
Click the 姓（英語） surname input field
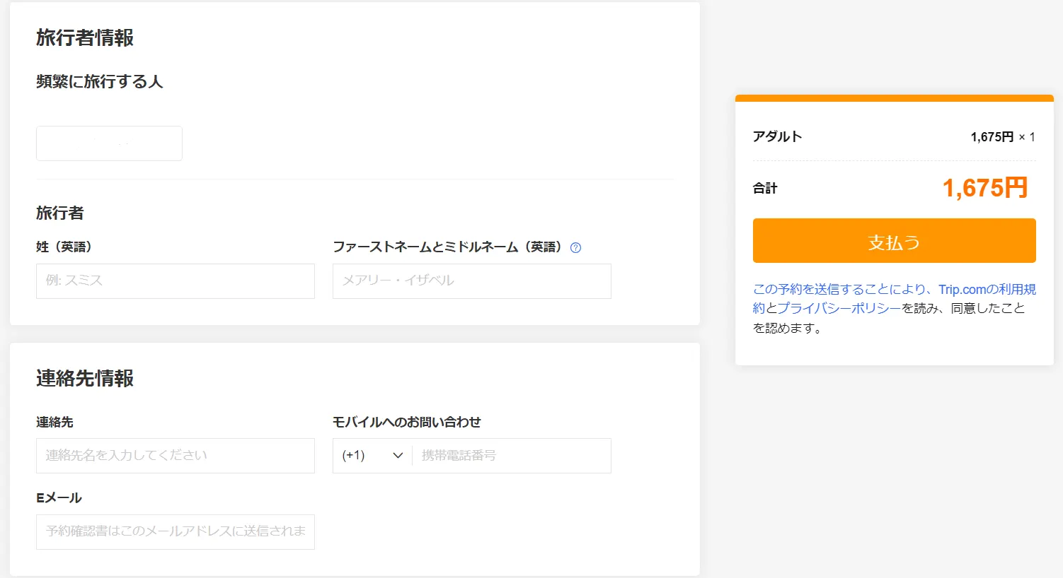click(175, 281)
